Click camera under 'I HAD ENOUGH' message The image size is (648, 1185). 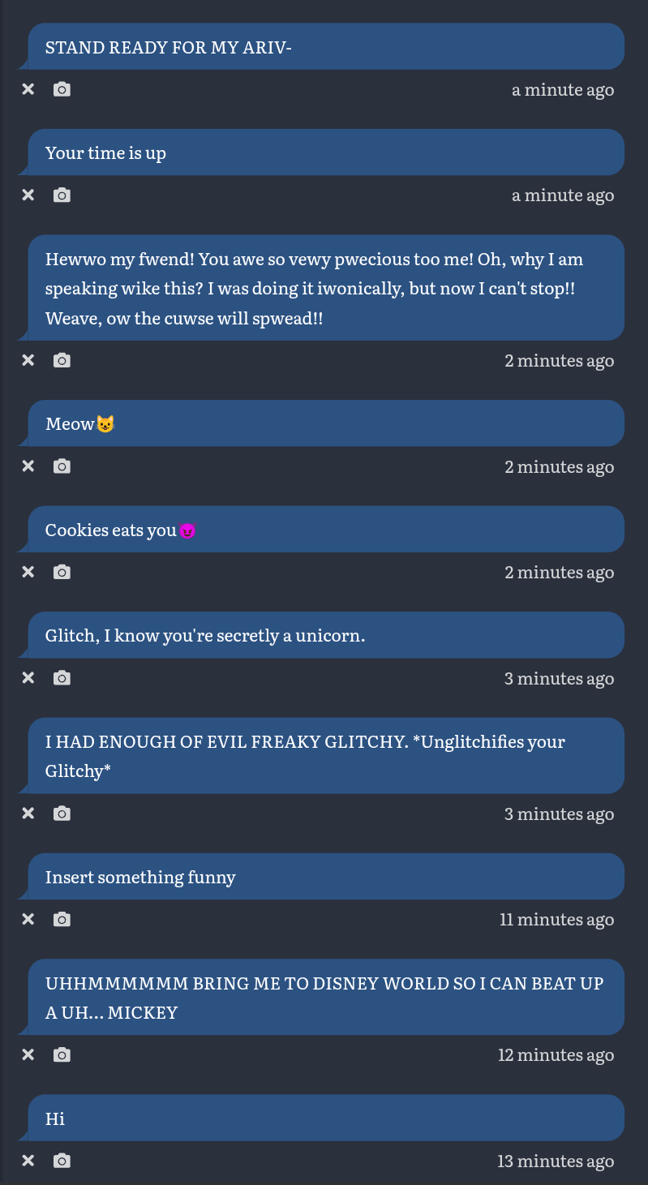coord(62,814)
